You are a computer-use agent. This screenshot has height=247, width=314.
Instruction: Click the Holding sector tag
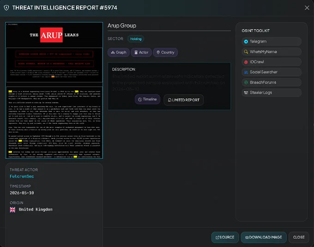(136, 39)
